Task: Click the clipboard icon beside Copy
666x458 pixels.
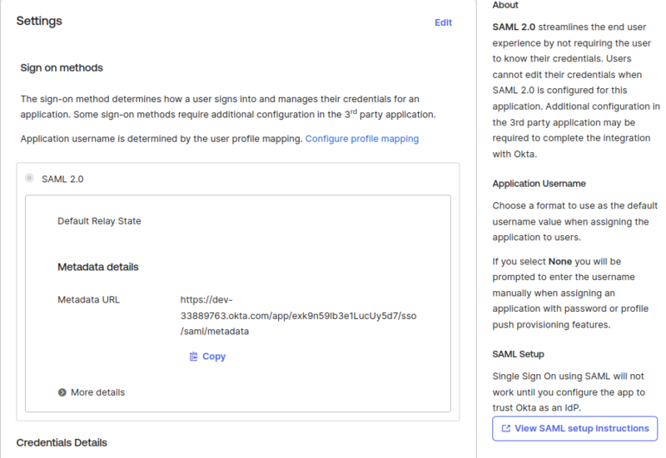Action: click(193, 357)
